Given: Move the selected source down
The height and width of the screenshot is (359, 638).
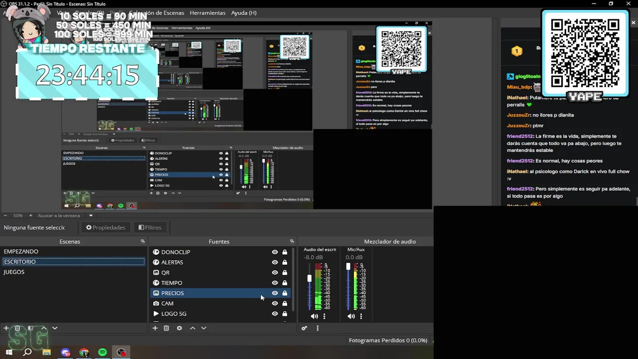Looking at the screenshot, I should point(203,328).
